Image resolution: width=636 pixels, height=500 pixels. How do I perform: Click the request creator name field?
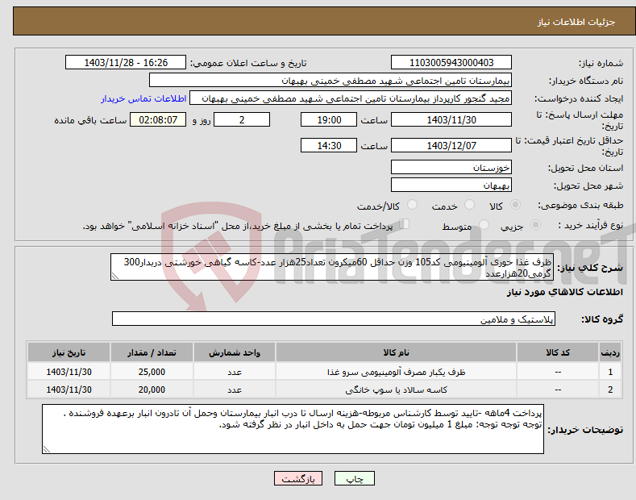(351, 98)
